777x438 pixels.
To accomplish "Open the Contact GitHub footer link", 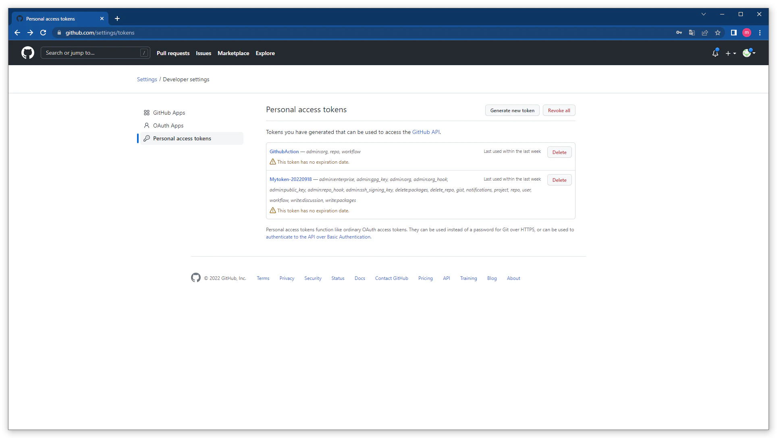I will 392,278.
